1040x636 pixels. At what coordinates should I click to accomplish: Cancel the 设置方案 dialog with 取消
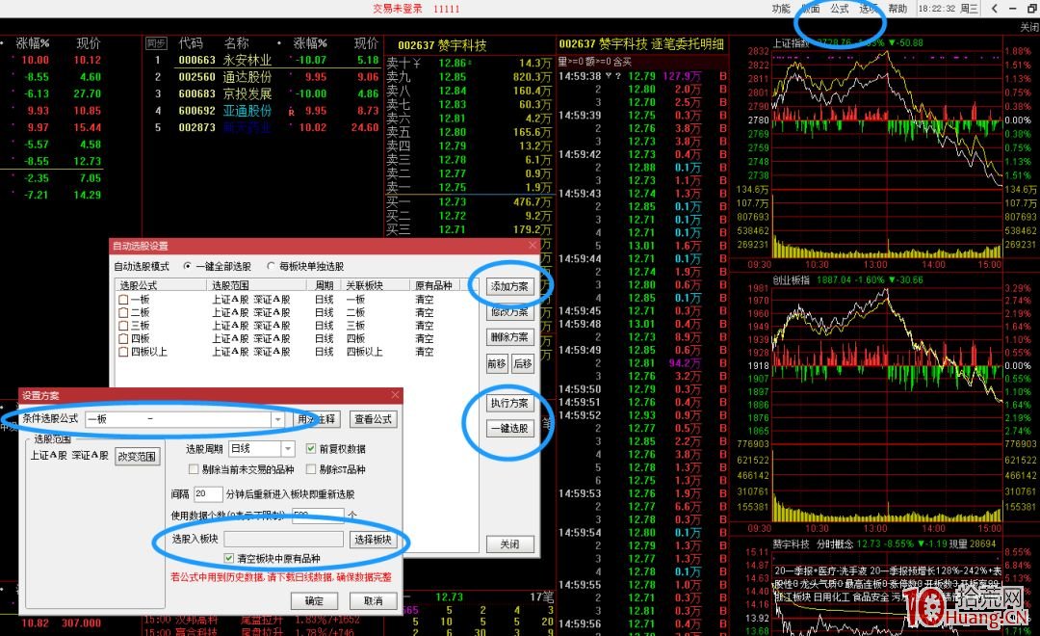374,601
